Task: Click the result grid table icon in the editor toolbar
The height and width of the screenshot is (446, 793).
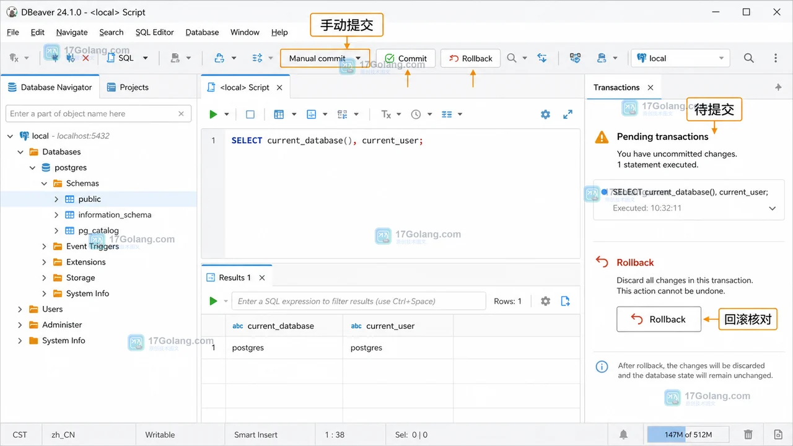Action: [x=279, y=114]
